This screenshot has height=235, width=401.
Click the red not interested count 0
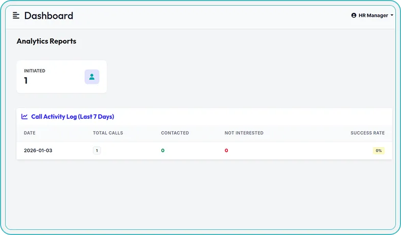point(226,151)
